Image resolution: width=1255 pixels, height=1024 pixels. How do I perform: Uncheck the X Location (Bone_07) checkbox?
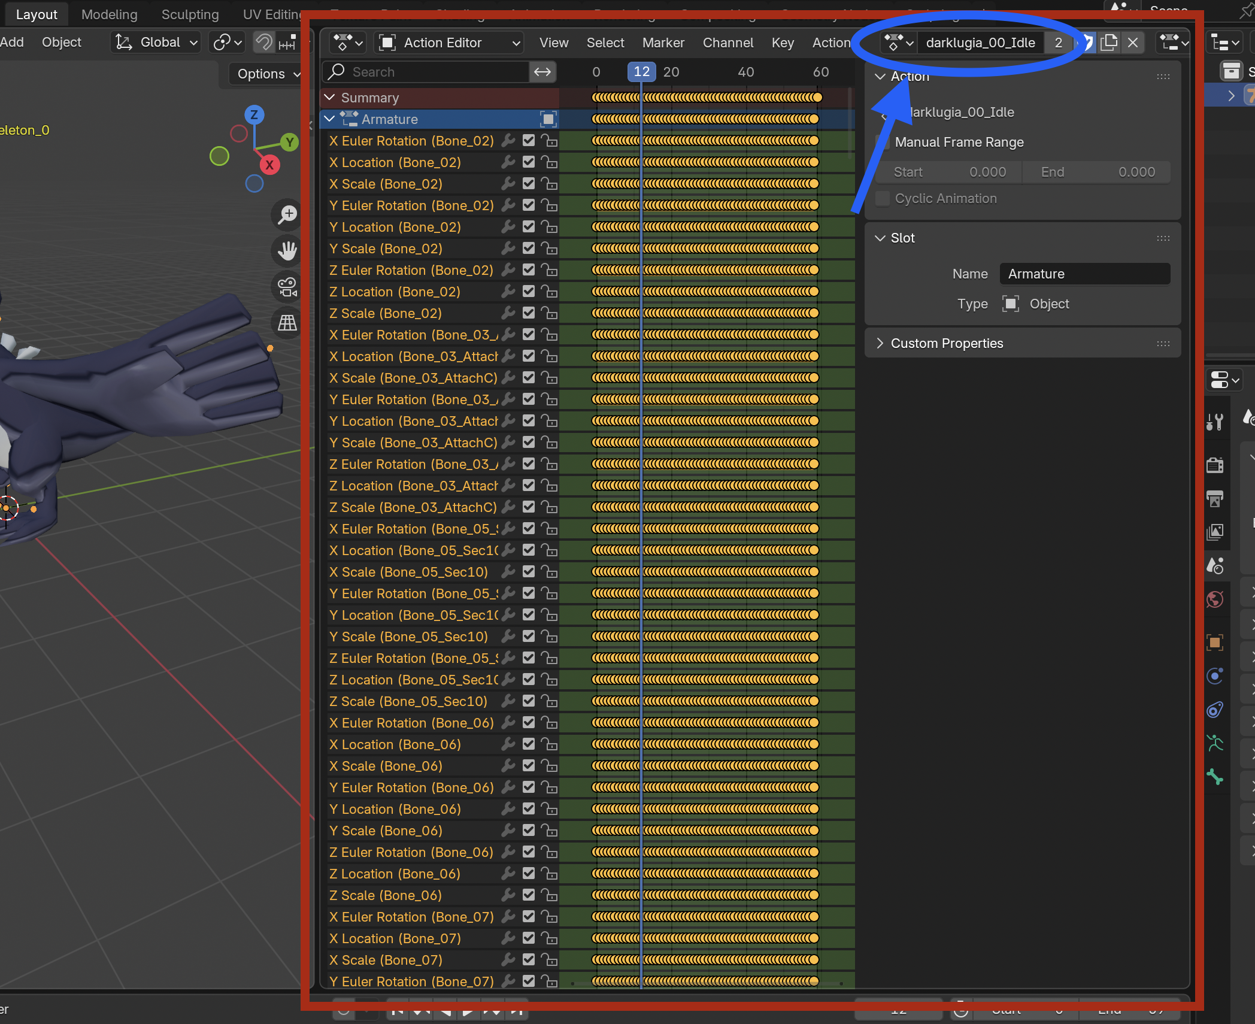coord(529,938)
